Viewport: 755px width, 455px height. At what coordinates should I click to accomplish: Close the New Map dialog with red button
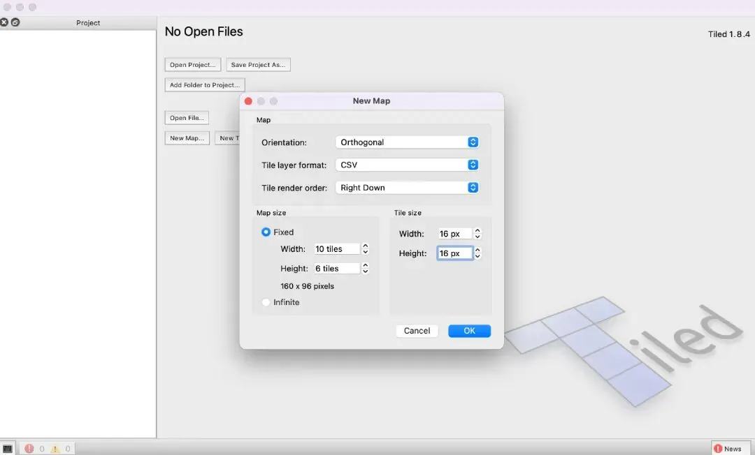(248, 101)
